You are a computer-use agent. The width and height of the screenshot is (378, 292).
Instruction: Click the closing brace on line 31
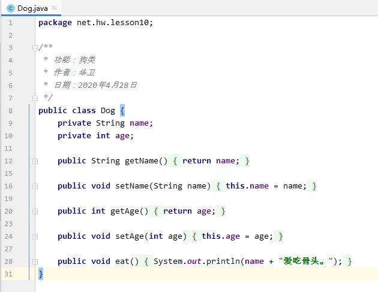[41, 274]
